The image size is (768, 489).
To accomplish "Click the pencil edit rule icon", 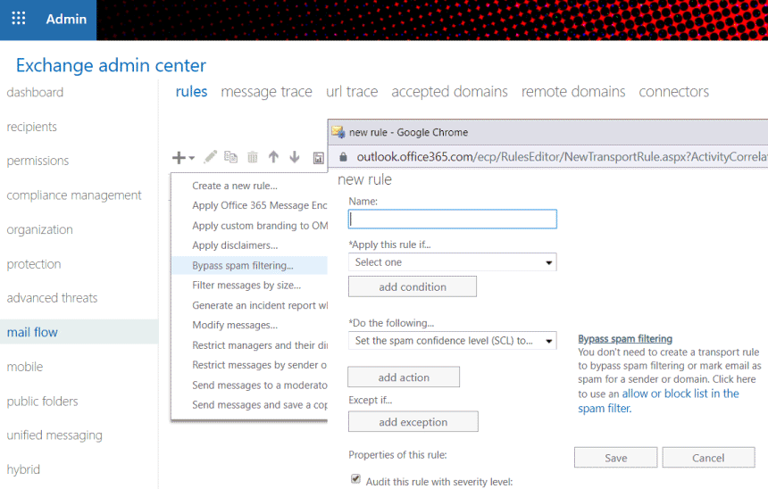I will point(210,157).
